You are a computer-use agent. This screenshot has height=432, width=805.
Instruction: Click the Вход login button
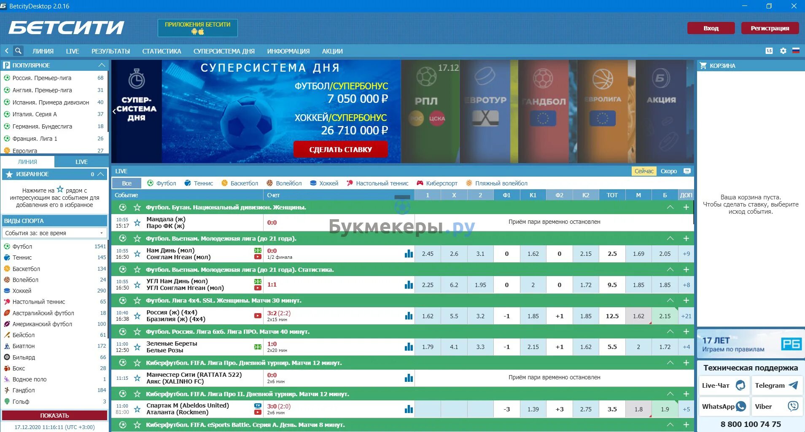pos(711,28)
